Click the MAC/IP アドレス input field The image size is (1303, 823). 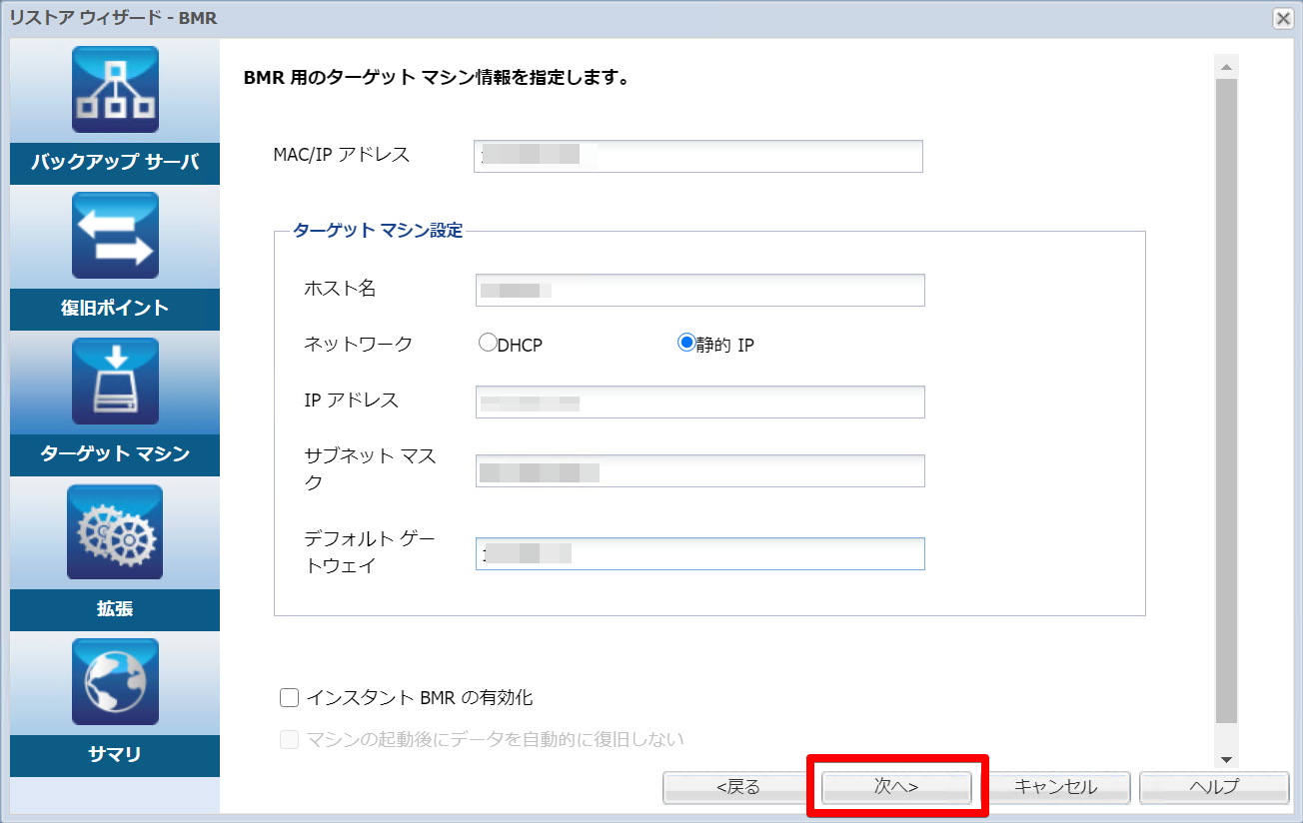698,156
